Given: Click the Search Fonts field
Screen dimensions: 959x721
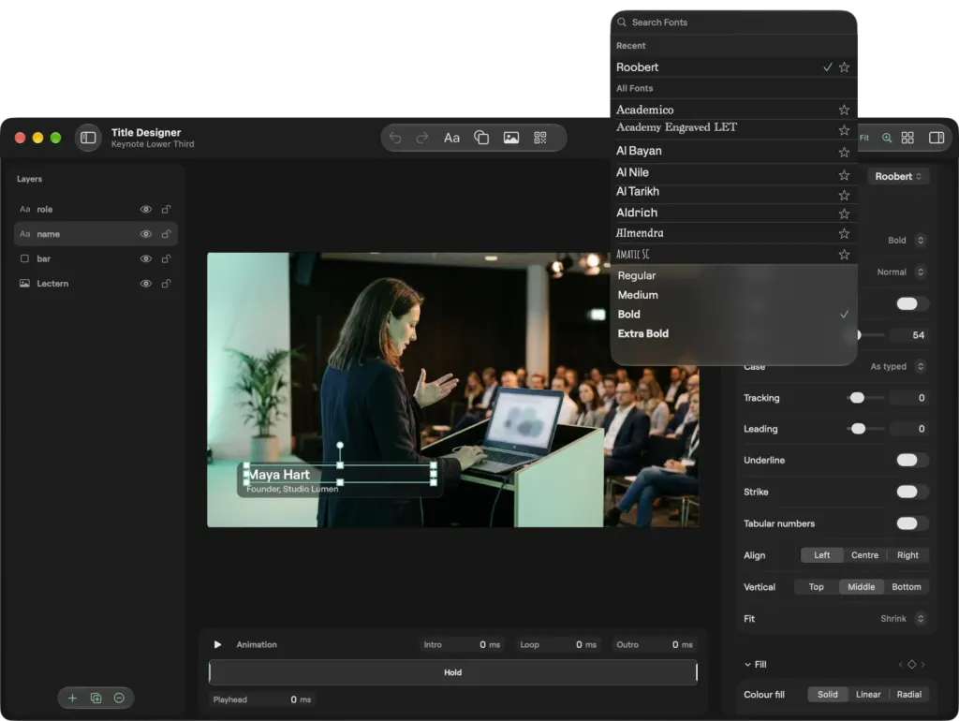Looking at the screenshot, I should [x=733, y=22].
